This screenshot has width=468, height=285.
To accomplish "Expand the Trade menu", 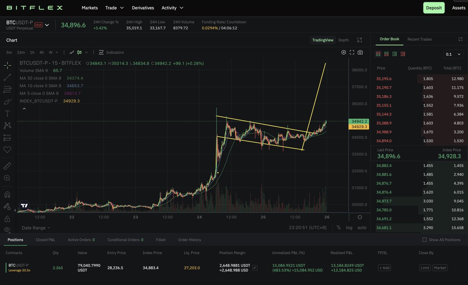I will point(114,8).
